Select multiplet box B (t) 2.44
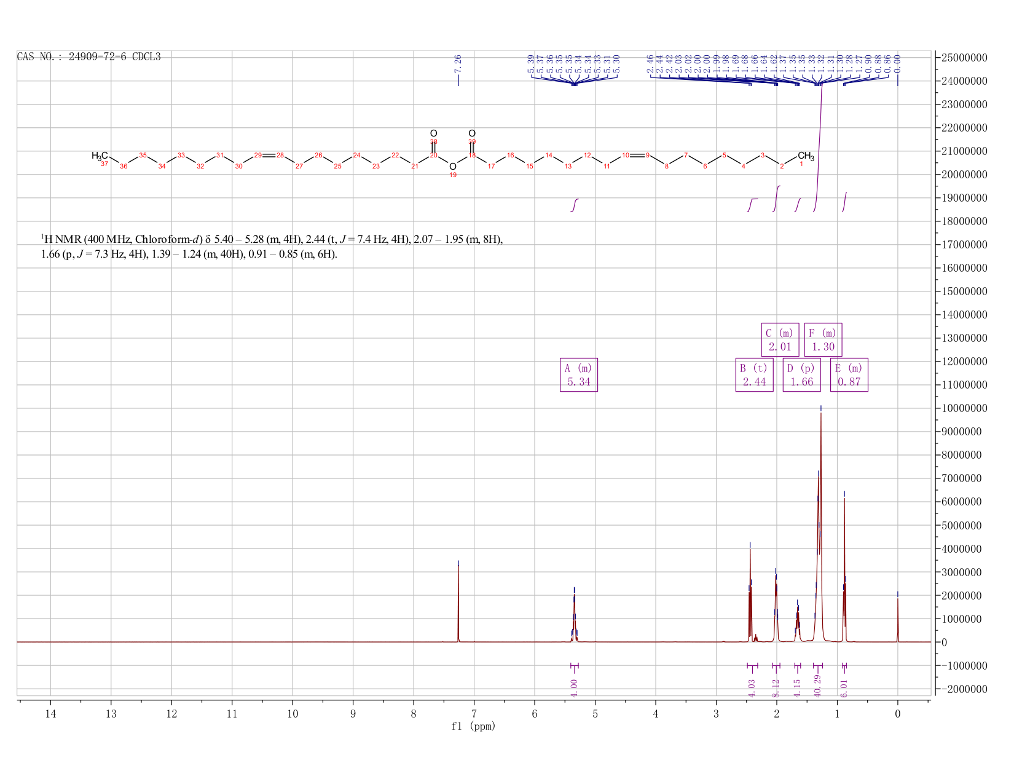 point(755,375)
